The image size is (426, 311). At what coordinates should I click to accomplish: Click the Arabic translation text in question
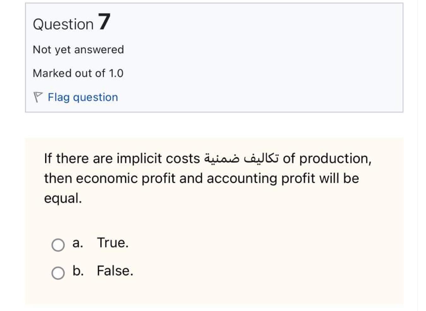tap(241, 158)
